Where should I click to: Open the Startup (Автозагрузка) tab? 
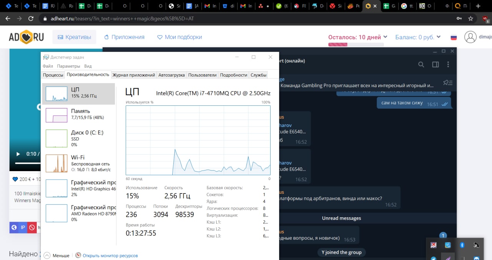pos(171,75)
